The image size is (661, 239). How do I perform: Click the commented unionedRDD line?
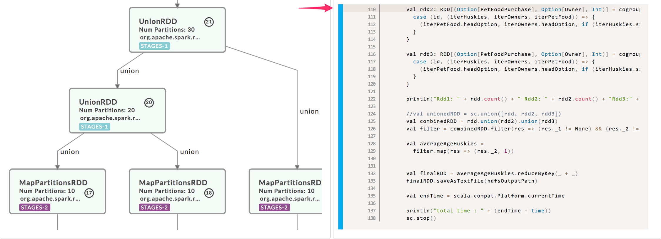[484, 114]
